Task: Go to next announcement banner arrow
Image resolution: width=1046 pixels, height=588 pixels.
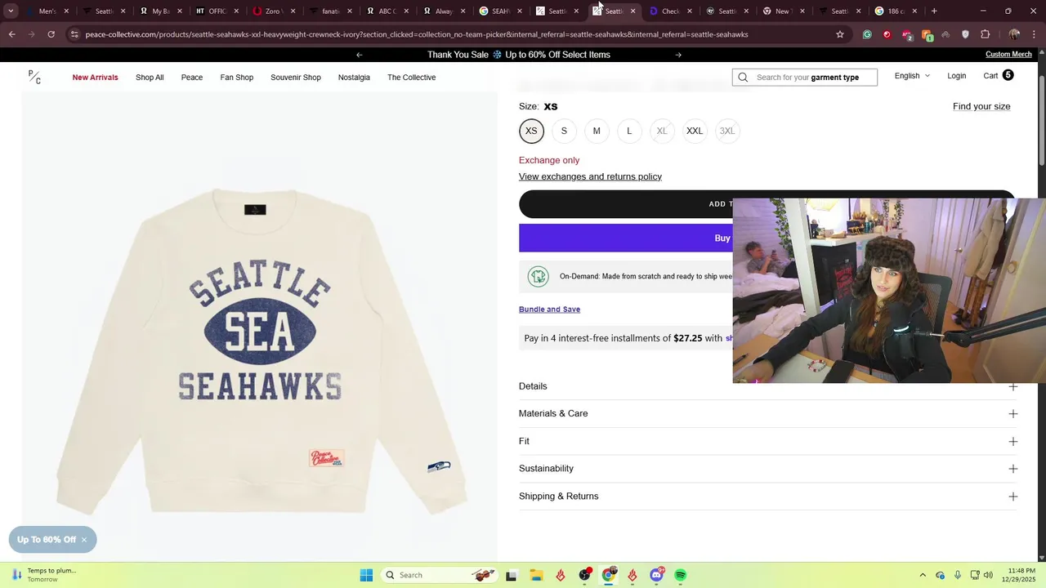Action: click(677, 55)
